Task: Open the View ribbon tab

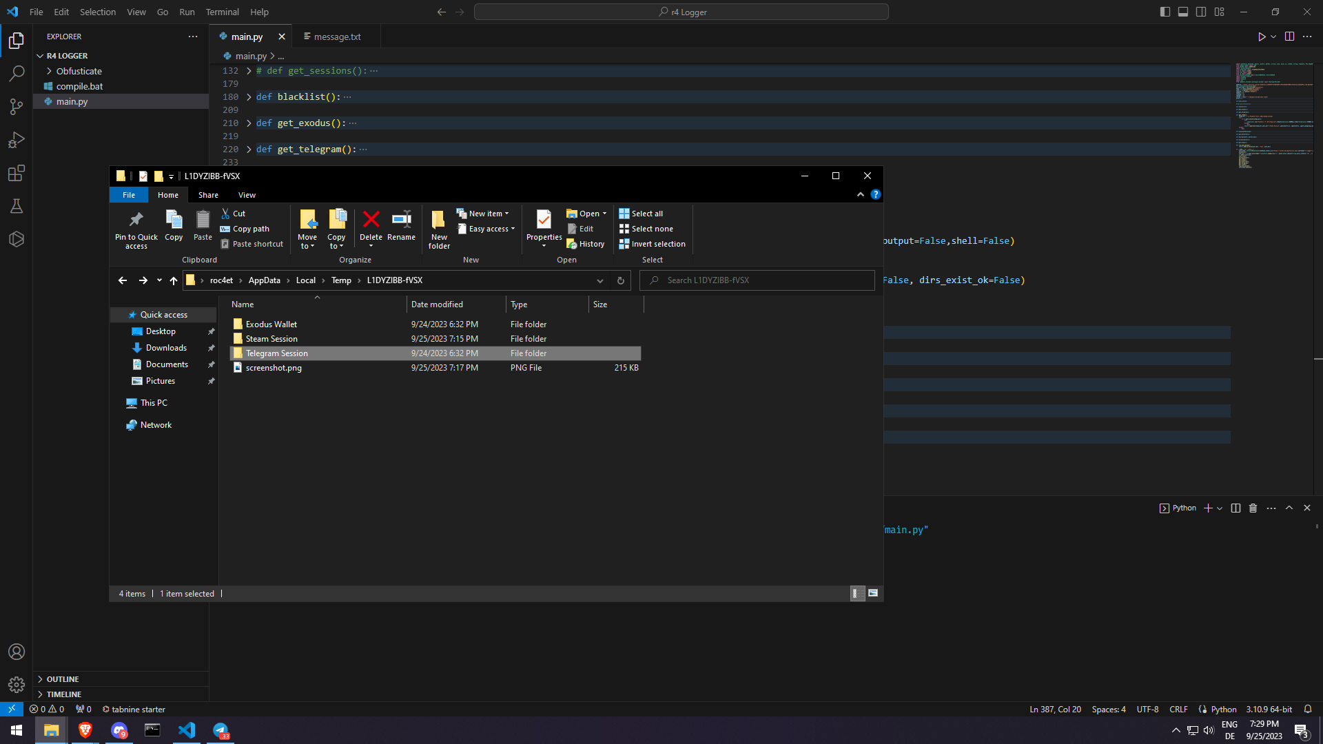Action: [x=247, y=195]
